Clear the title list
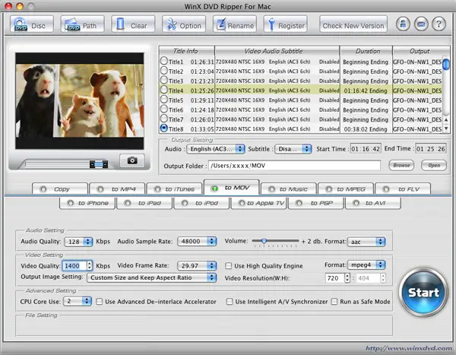The image size is (456, 355). click(x=133, y=24)
